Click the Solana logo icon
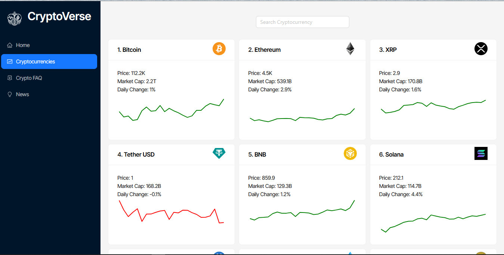Image resolution: width=504 pixels, height=255 pixels. point(481,153)
